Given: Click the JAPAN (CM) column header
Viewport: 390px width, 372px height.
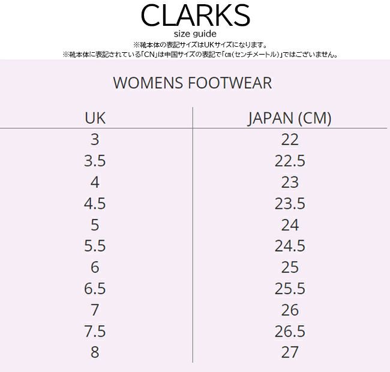Looking at the screenshot, I should click(289, 118).
